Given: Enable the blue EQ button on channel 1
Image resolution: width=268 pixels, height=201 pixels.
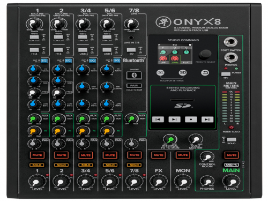Looking at the screenshot, I should 44,61.
